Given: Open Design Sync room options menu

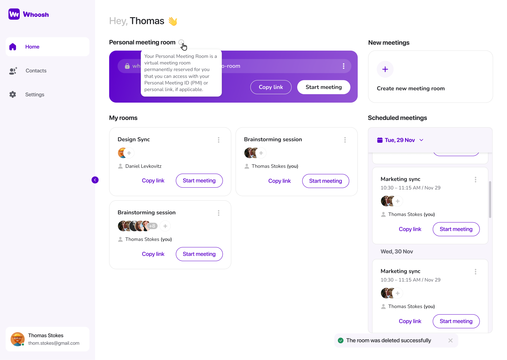Looking at the screenshot, I should [219, 140].
